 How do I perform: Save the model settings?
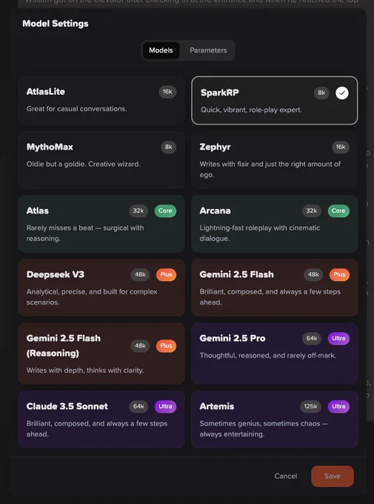(333, 476)
